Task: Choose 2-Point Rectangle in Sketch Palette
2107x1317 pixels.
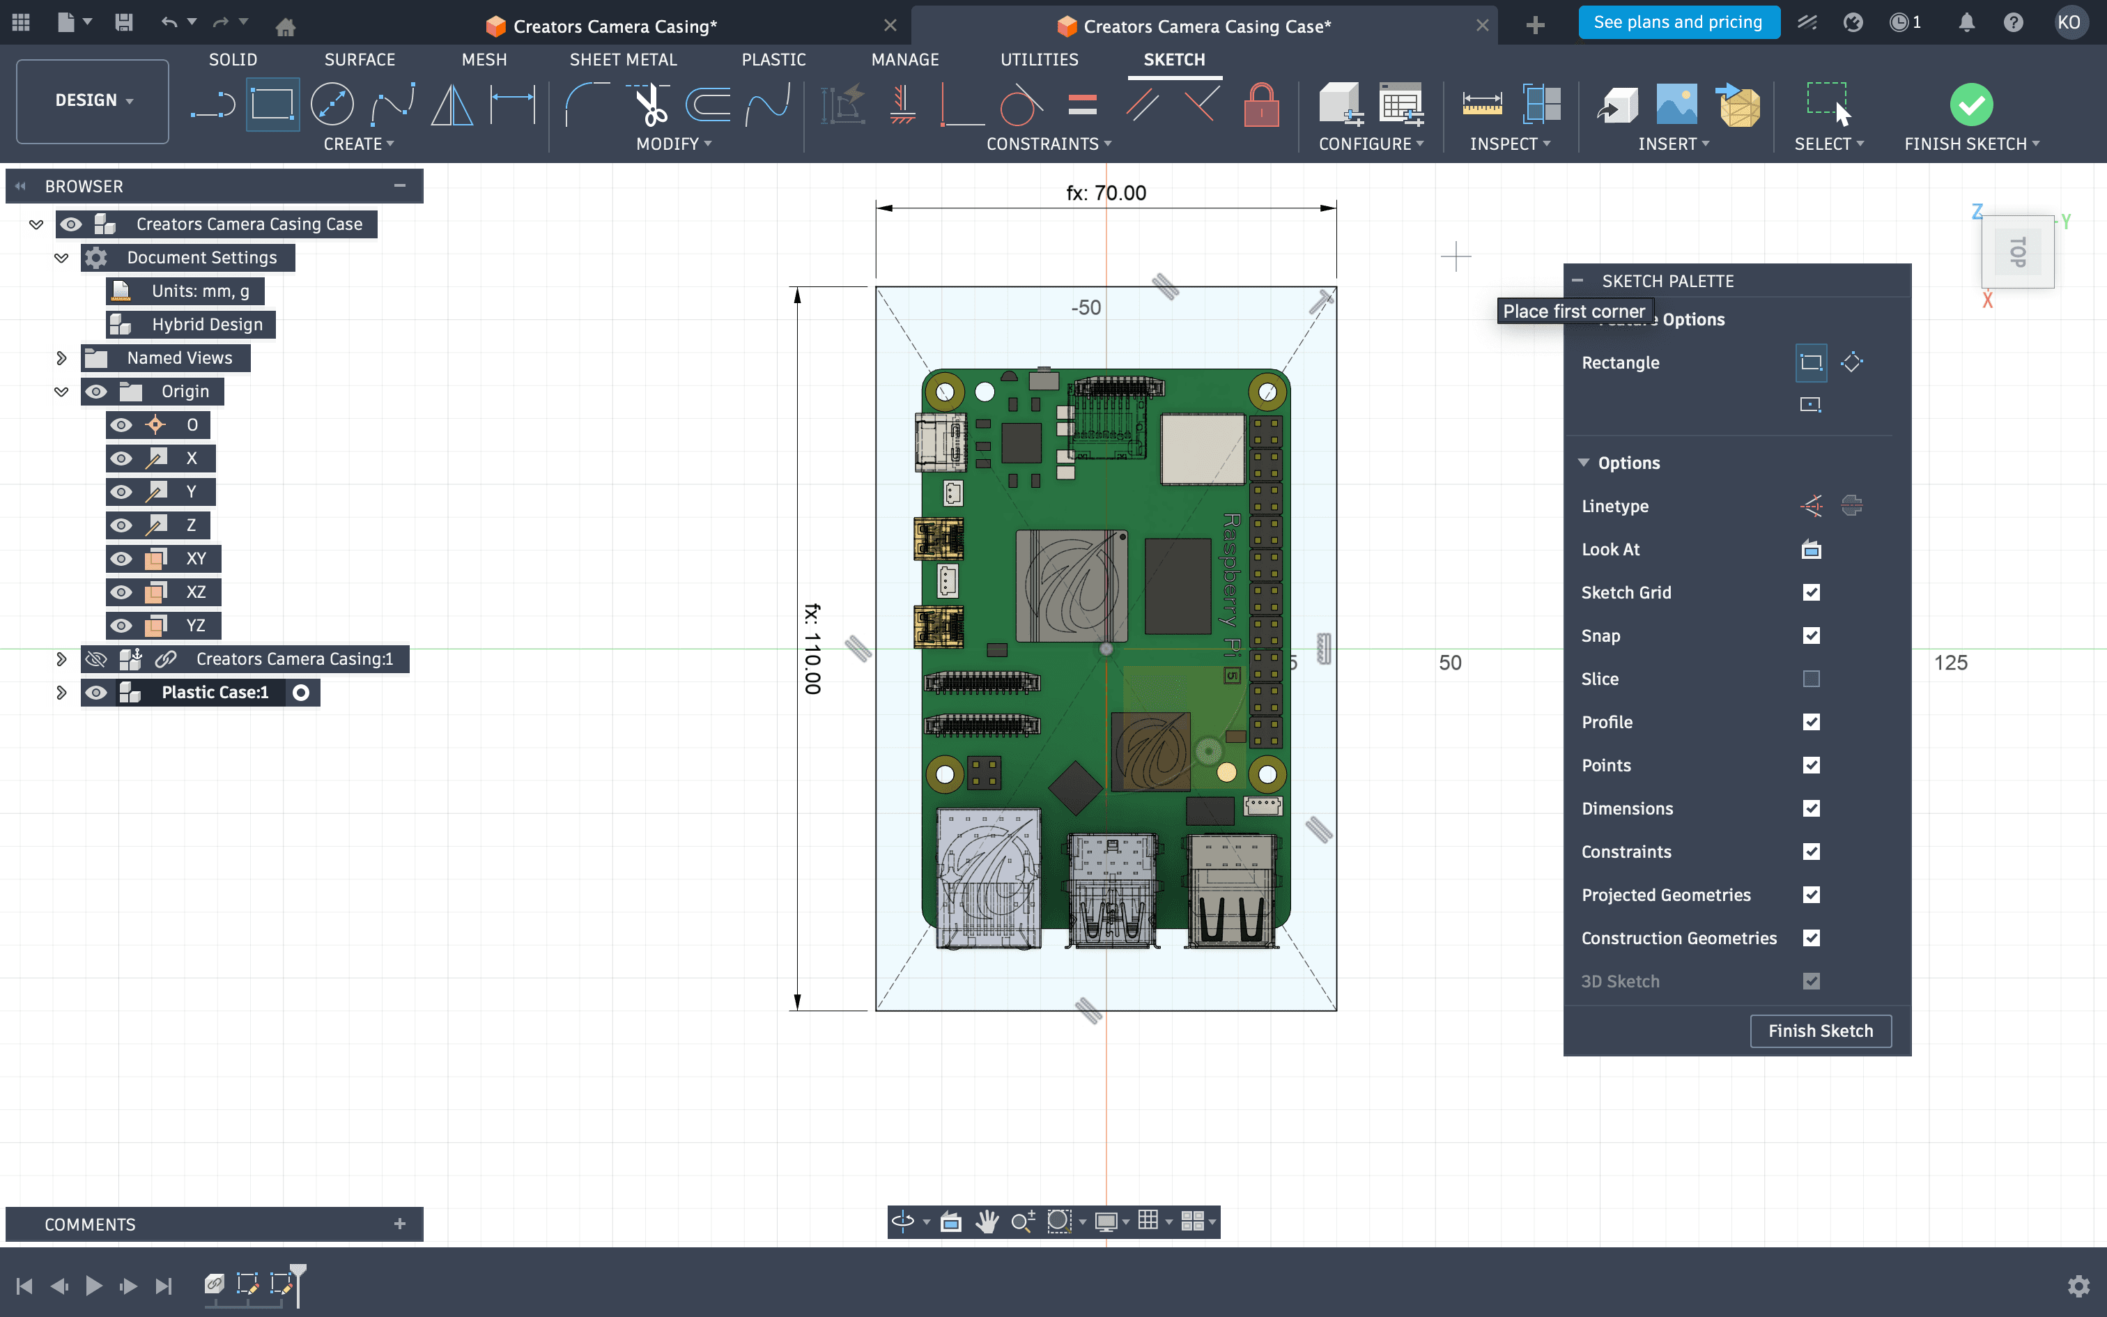Action: tap(1811, 362)
